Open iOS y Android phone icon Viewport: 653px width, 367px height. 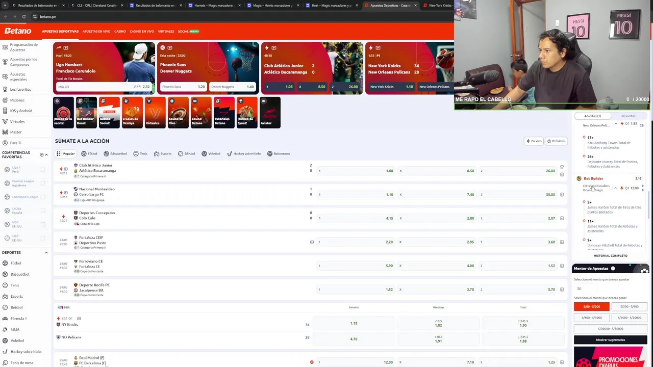(x=5, y=111)
